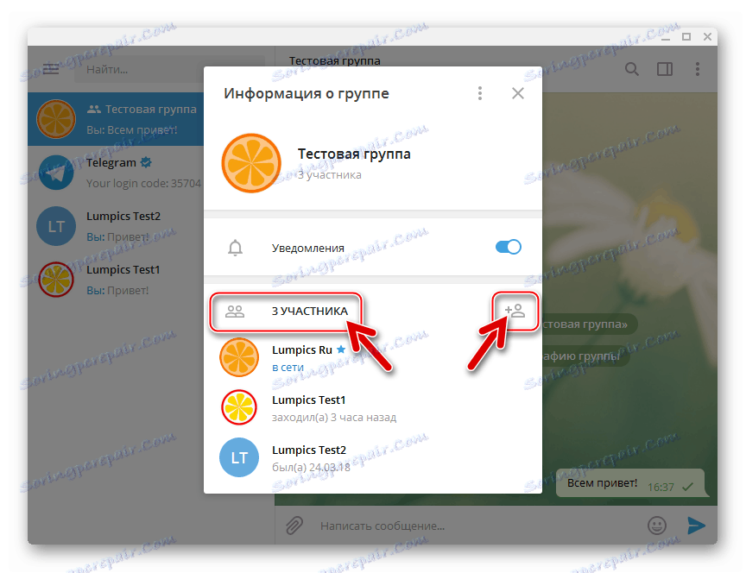The height and width of the screenshot is (573, 746).
Task: Open Lumpics Test2 chat in sidebar
Action: click(116, 226)
